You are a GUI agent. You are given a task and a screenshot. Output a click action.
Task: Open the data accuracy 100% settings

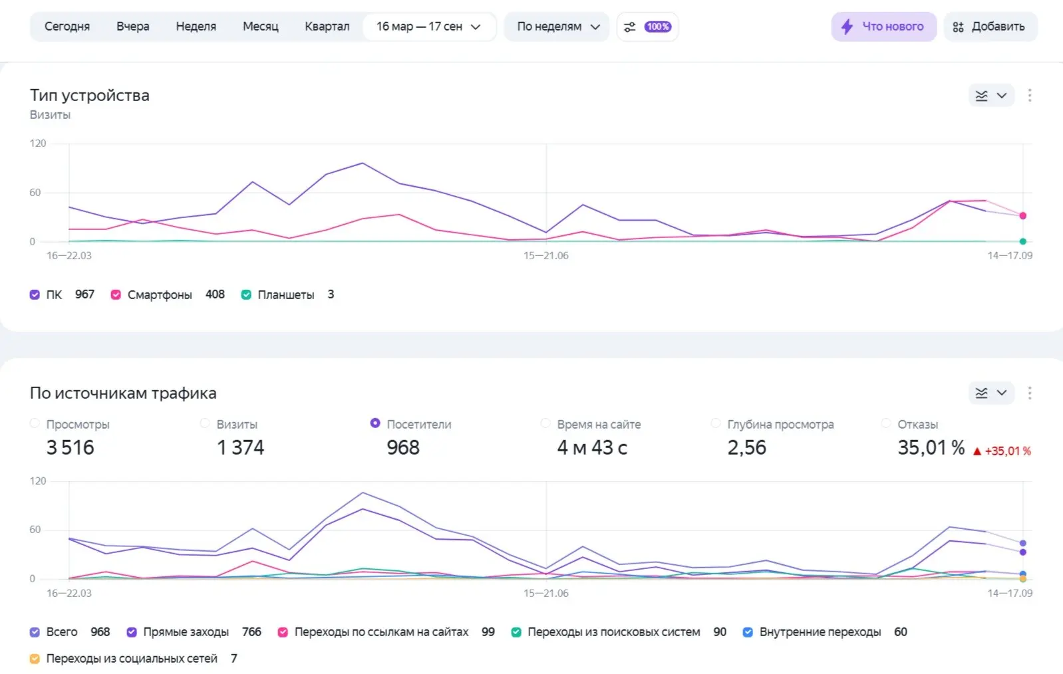pos(648,27)
